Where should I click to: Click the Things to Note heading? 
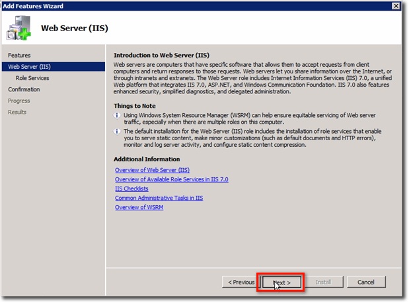tap(135, 106)
